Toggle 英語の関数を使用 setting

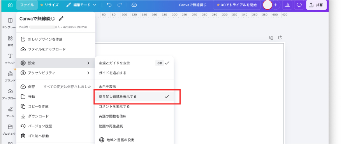134,116
